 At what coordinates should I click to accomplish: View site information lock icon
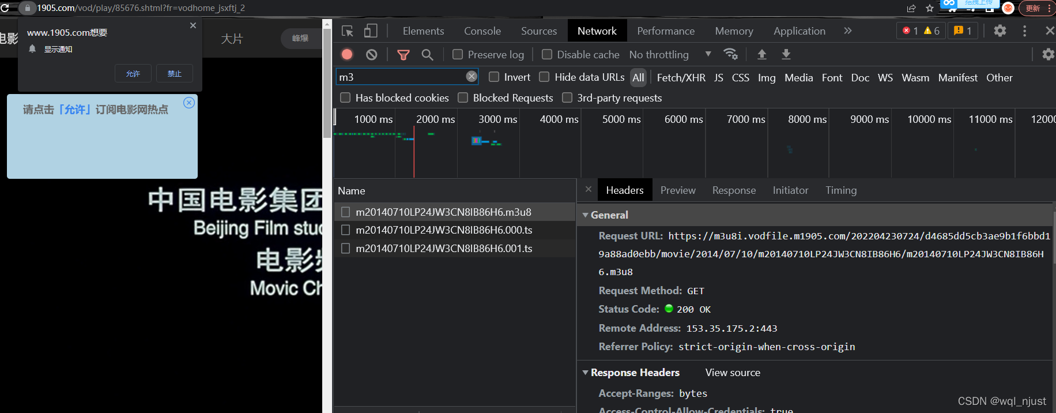click(27, 7)
